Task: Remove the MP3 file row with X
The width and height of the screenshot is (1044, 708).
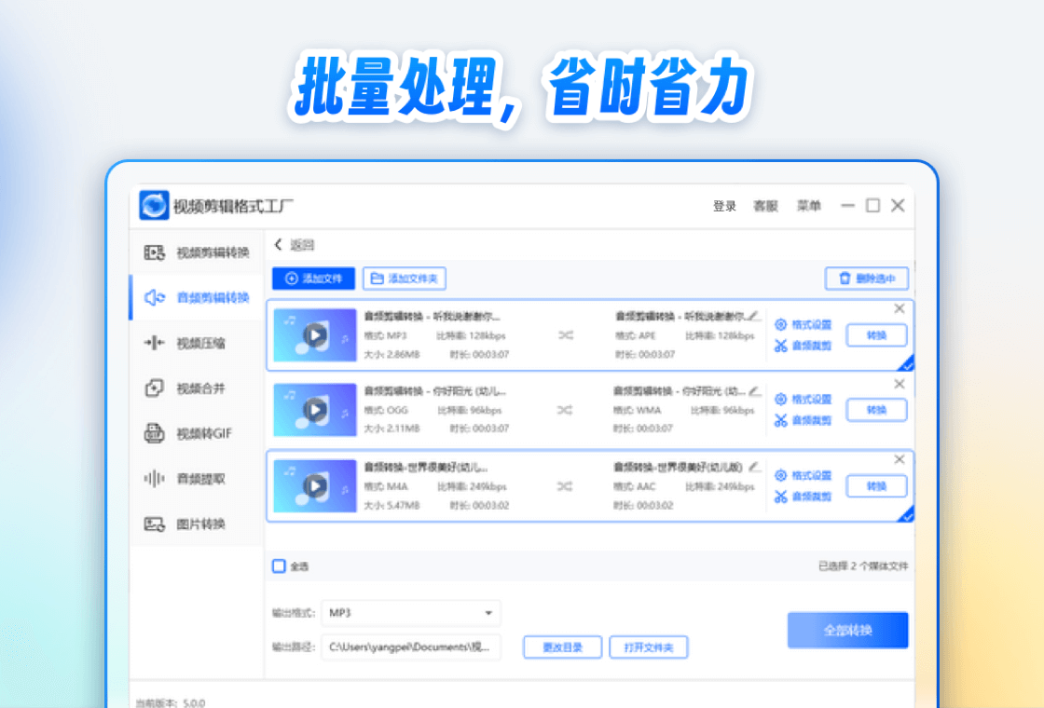Action: (x=899, y=308)
